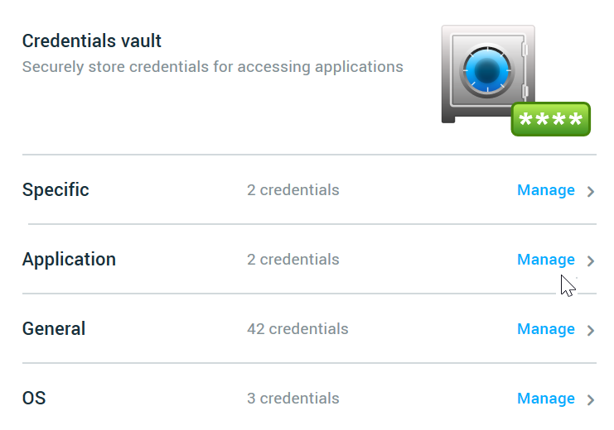This screenshot has width=614, height=430.
Task: Click the "3 credentials" count text
Action: (x=292, y=399)
